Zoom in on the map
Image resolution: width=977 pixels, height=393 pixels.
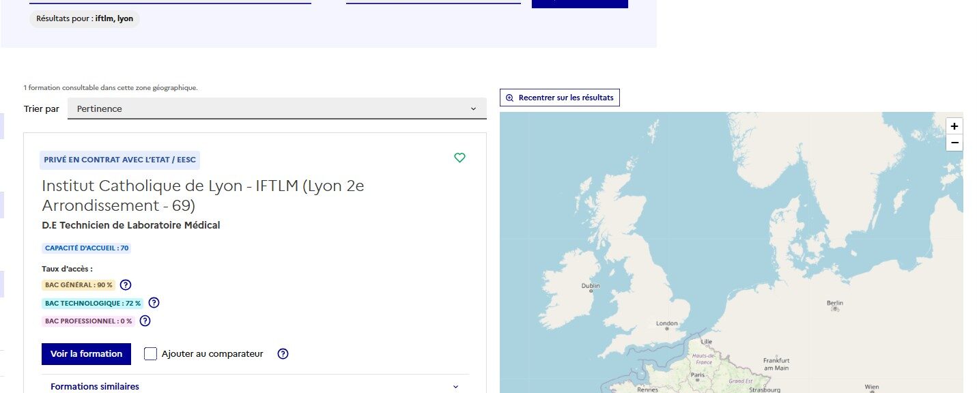coord(954,126)
